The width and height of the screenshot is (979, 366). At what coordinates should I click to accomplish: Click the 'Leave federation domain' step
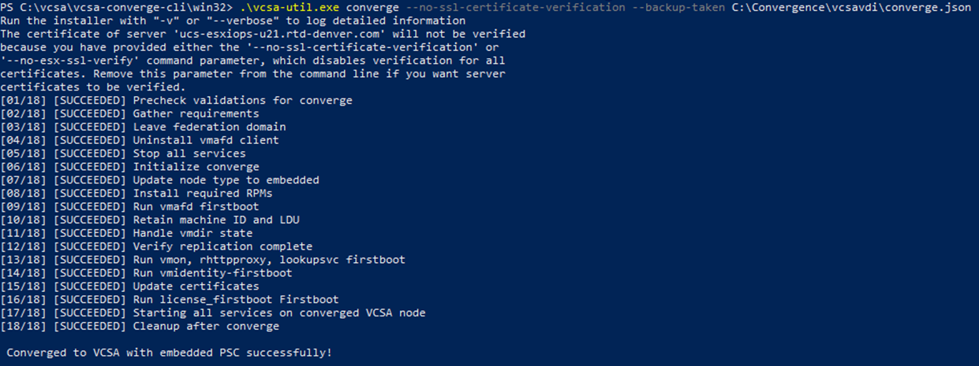coord(209,127)
